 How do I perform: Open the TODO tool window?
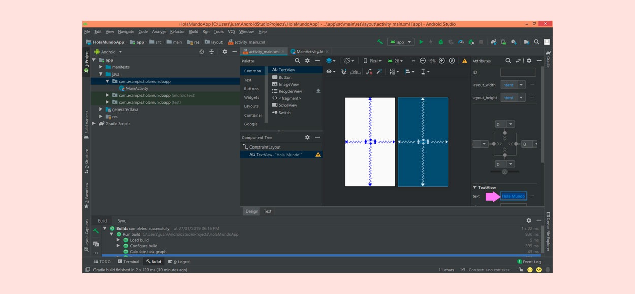pyautogui.click(x=102, y=262)
